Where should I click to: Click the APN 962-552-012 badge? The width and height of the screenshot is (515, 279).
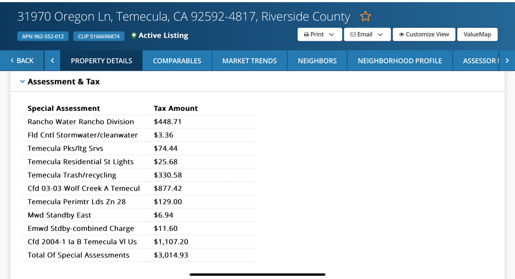tap(43, 37)
